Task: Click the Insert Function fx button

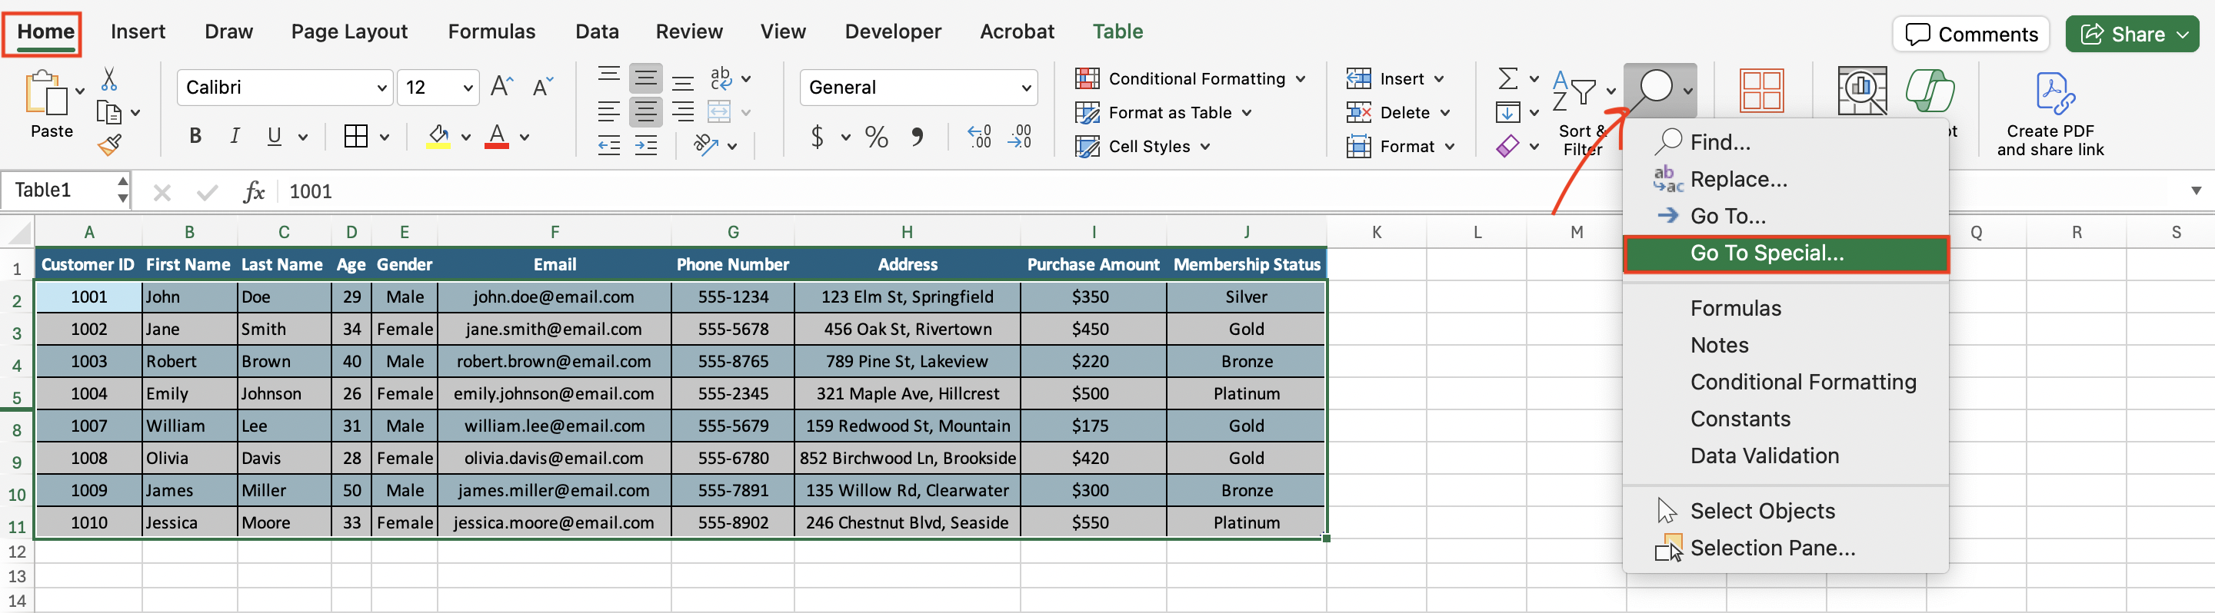Action: [254, 191]
